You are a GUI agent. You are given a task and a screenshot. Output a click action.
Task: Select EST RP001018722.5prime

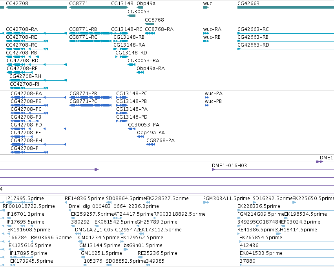pyautogui.click(x=29, y=206)
